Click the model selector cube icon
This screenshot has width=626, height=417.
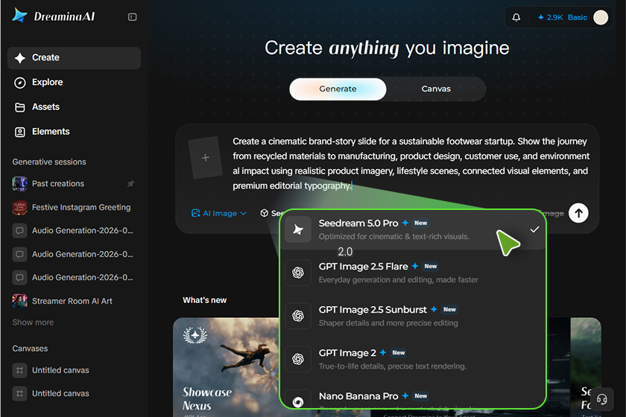(264, 214)
